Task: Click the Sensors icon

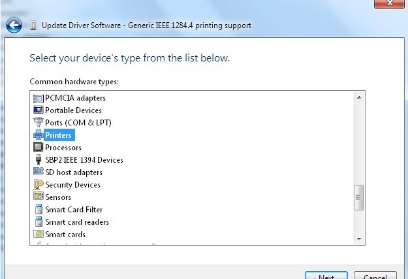Action: 38,197
